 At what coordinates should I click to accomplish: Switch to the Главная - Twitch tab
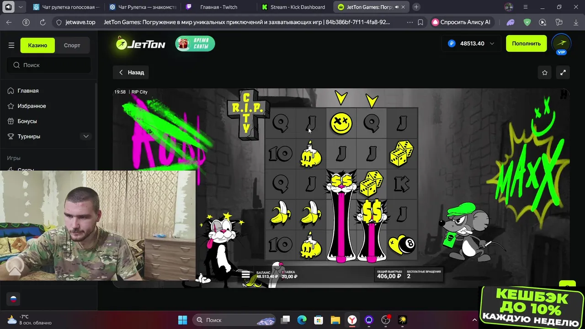[218, 7]
